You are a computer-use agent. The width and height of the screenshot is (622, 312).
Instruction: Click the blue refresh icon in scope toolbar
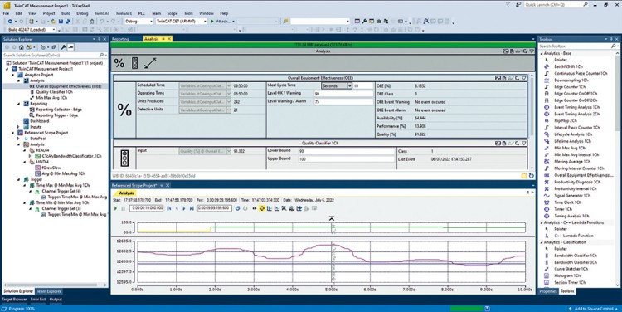[x=238, y=208]
